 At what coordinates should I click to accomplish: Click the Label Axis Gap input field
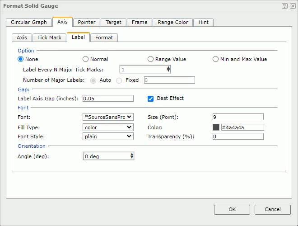click(x=108, y=99)
